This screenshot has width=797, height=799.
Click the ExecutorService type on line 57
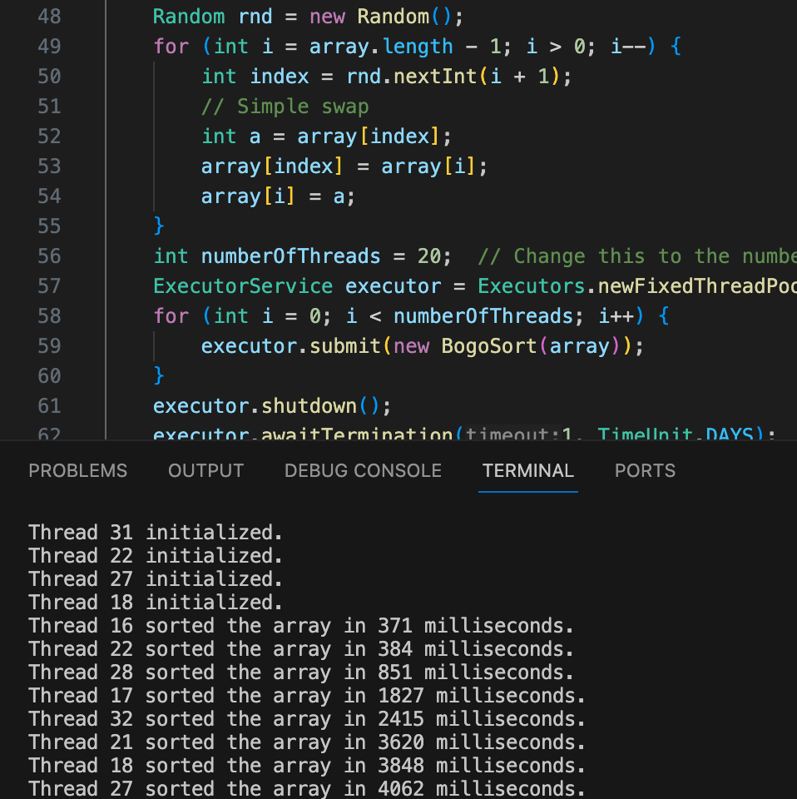tap(242, 286)
